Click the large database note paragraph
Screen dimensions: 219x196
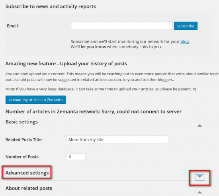[x=101, y=89]
